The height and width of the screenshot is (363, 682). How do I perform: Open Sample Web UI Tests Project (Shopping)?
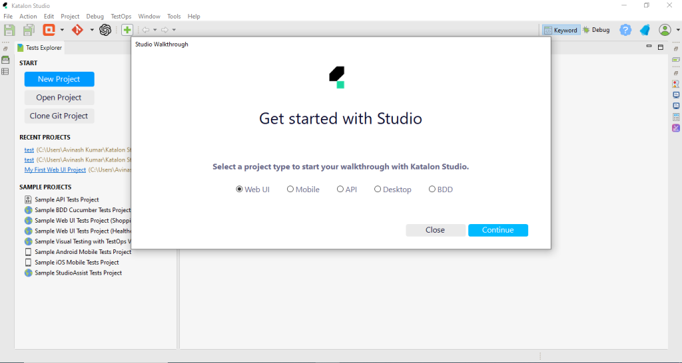[83, 221]
